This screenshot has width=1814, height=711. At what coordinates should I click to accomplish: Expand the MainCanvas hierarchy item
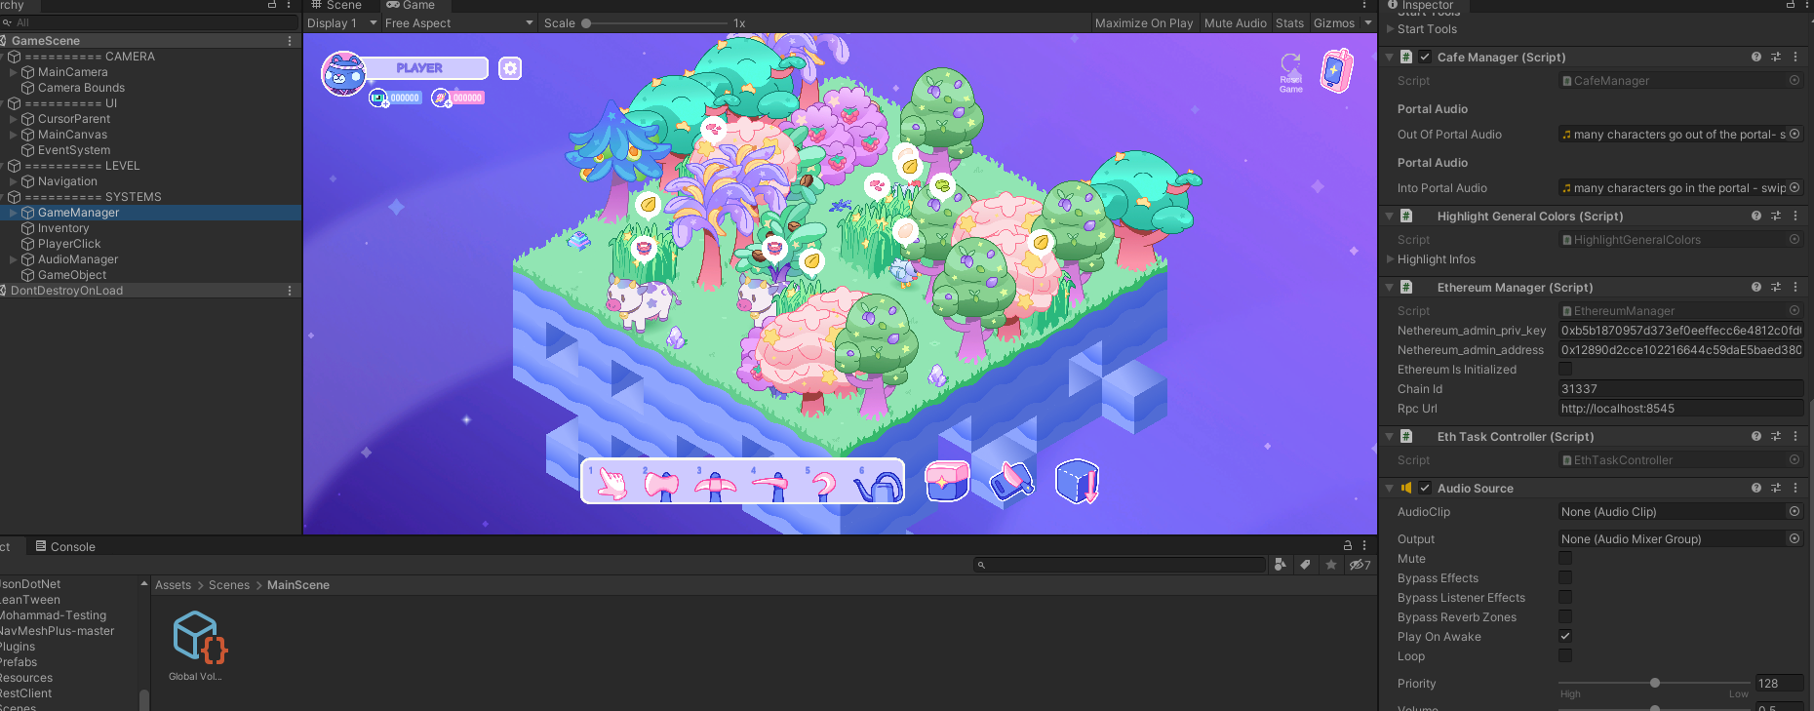point(13,135)
